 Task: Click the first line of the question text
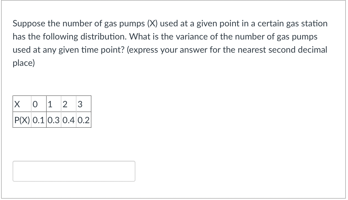[170, 24]
